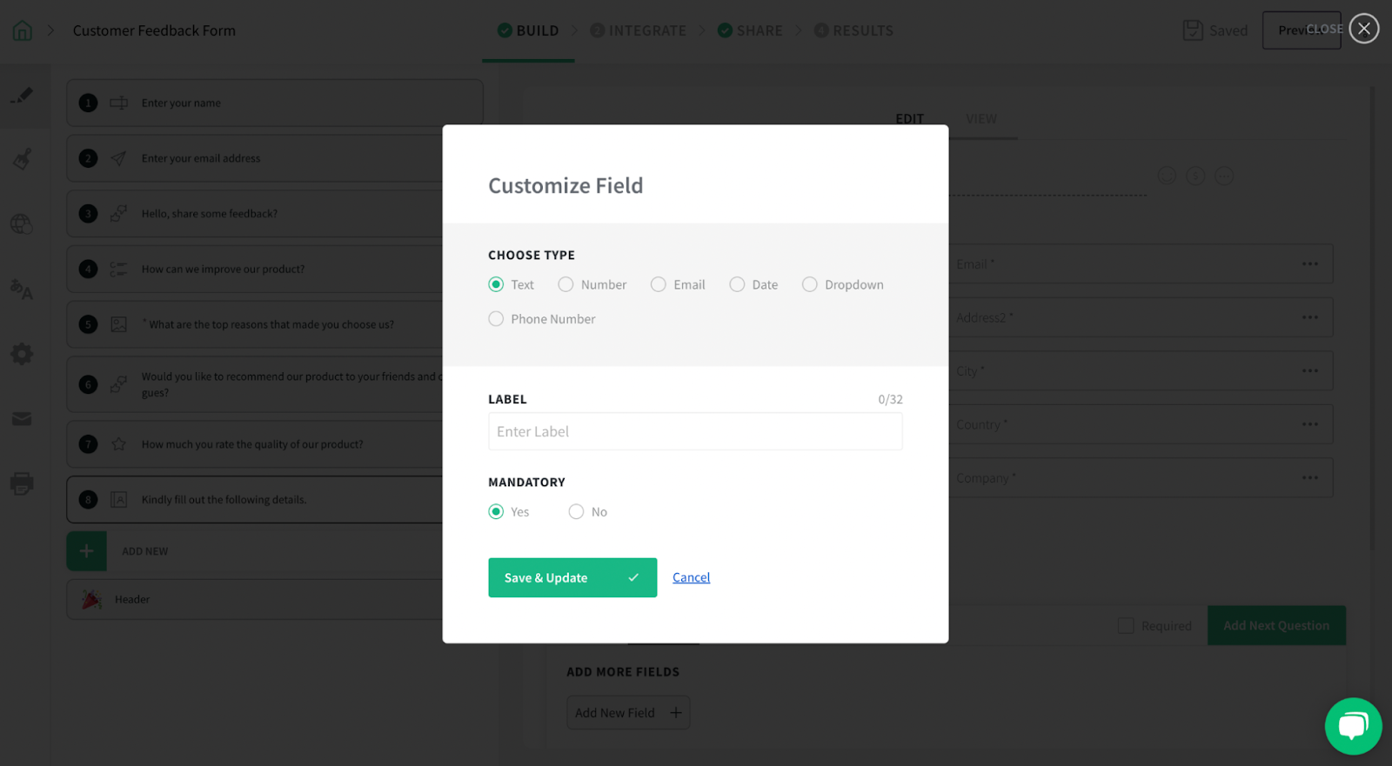Open the paintbrush design sidebar icon
This screenshot has height=766, width=1392.
[22, 159]
